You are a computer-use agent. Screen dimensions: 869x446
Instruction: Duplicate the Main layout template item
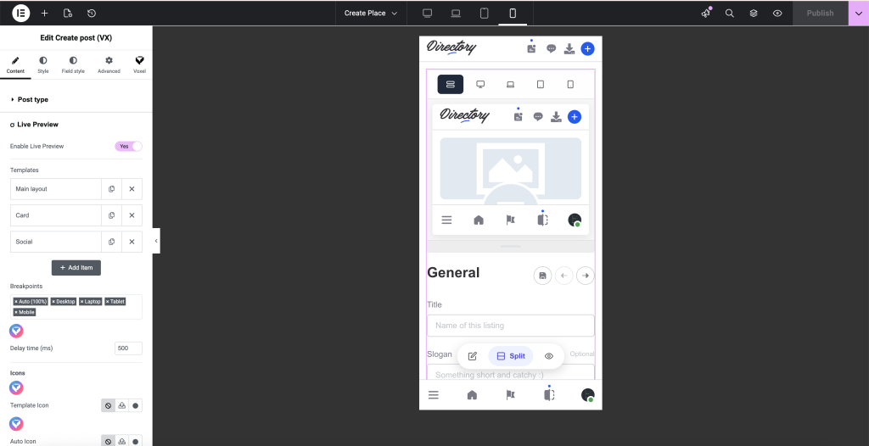coord(112,189)
